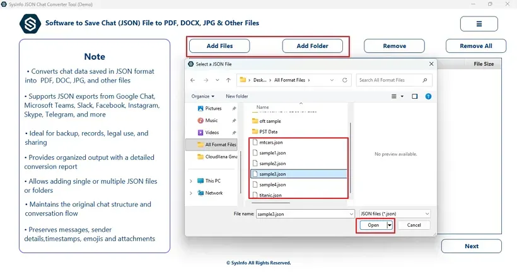The image size is (517, 272).
Task: Select All Format Files in sidebar
Action: click(212, 145)
